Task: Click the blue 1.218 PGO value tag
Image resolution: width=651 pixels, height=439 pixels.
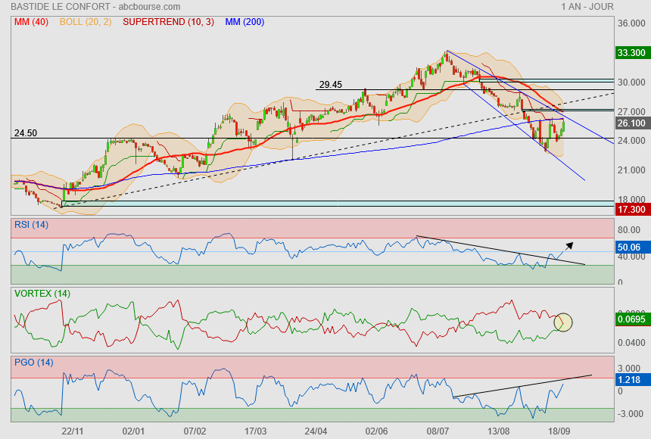Action: (x=631, y=379)
